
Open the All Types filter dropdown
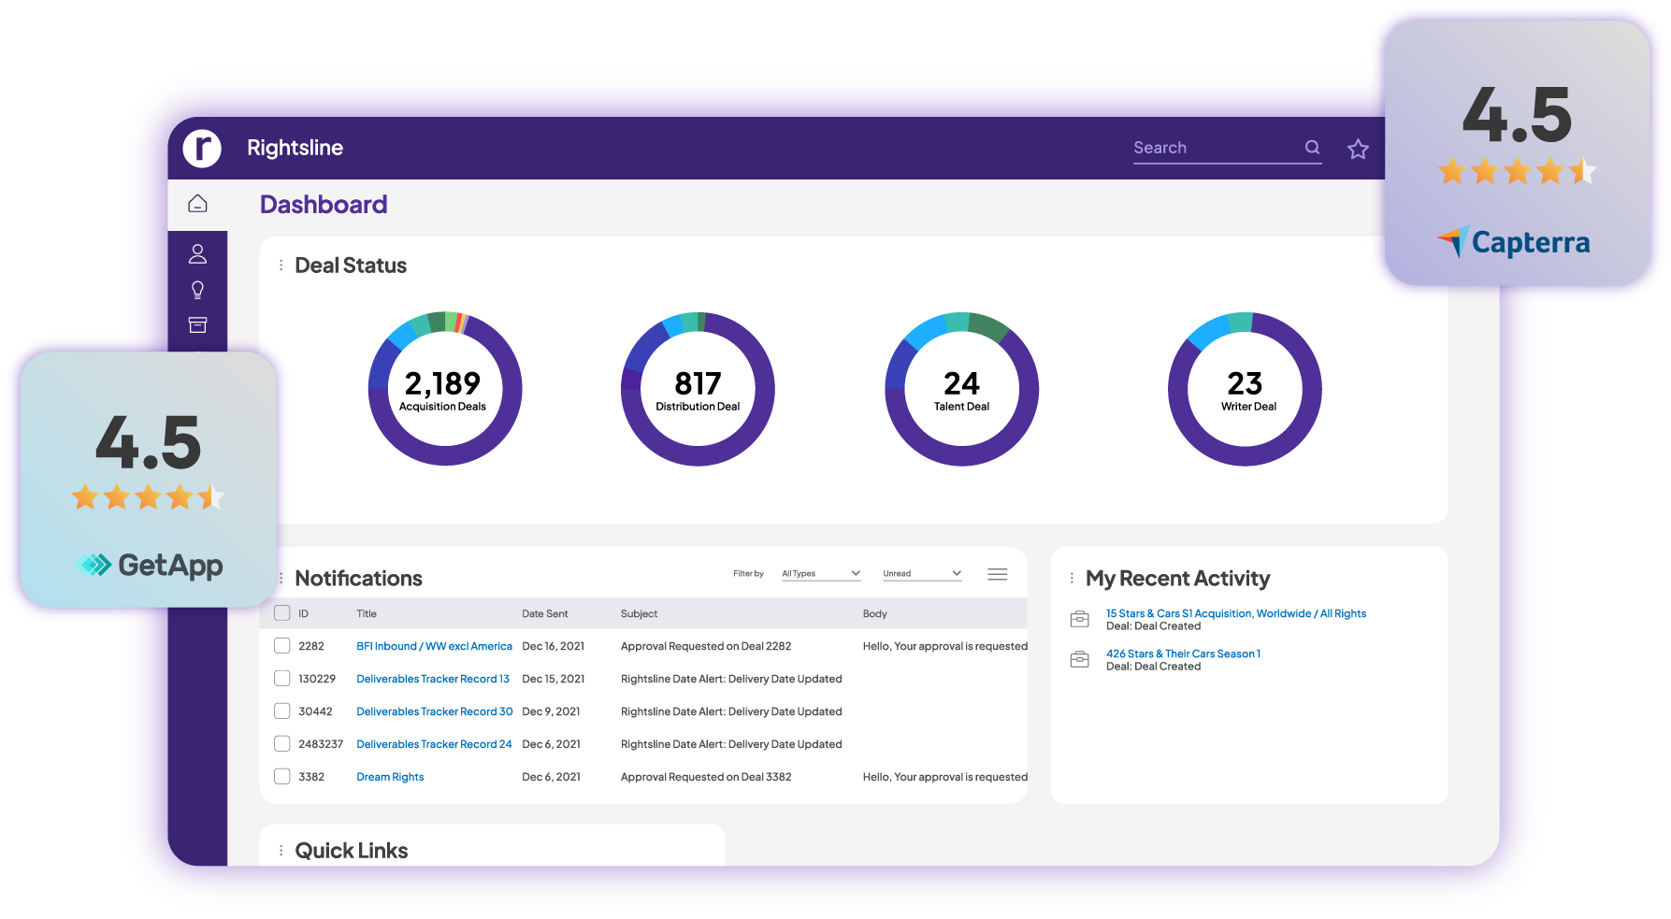[x=821, y=572]
